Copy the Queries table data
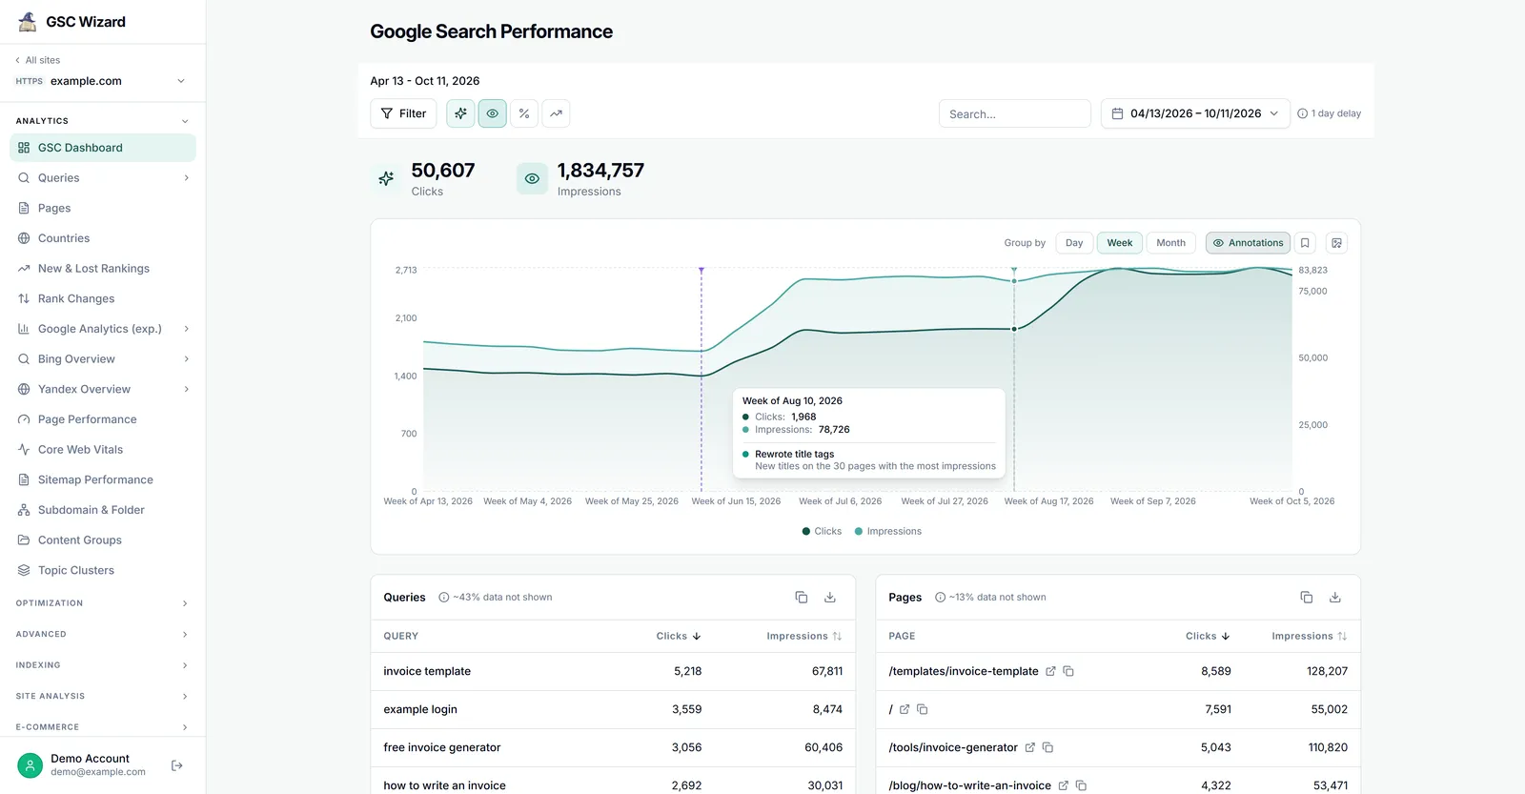The width and height of the screenshot is (1525, 794). click(x=802, y=598)
